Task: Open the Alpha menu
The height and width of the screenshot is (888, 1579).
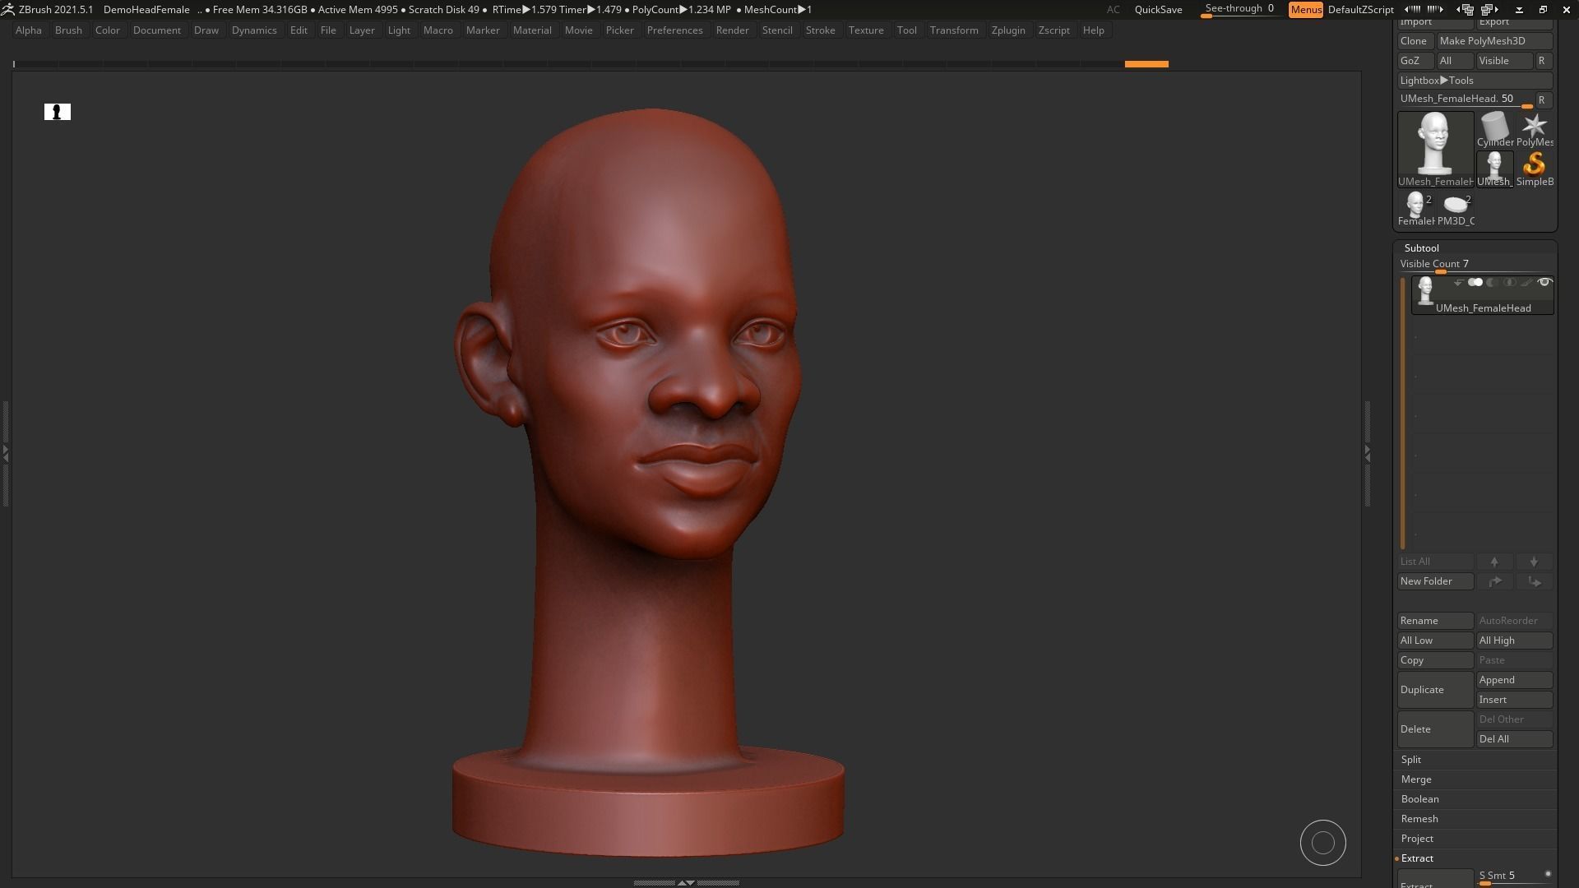Action: pos(29,30)
